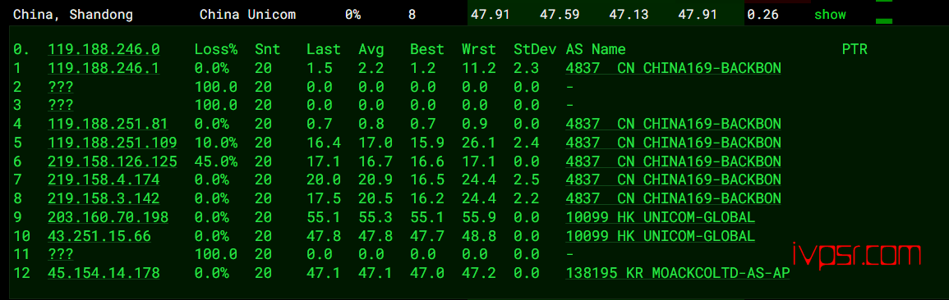
Task: Select the 47.59 value in summary row
Action: 560,15
